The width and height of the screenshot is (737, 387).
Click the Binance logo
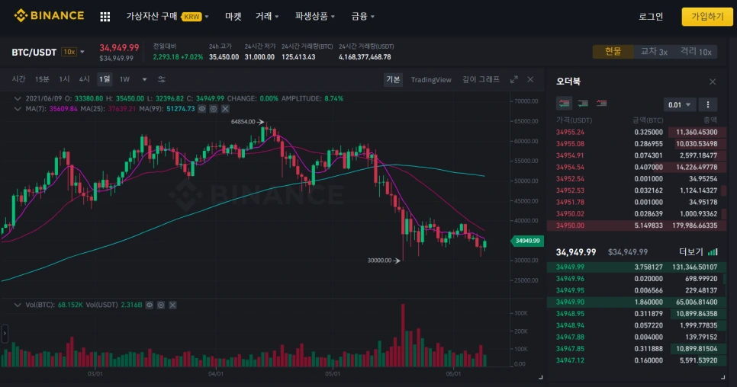[49, 15]
